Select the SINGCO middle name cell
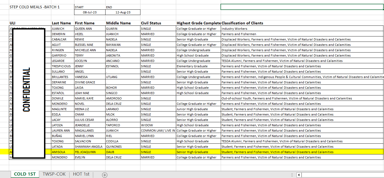384x178 pixels. (123, 93)
